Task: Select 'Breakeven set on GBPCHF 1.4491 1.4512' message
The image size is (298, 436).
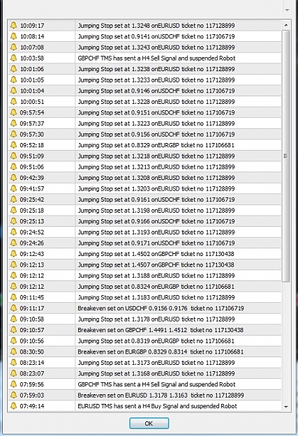Action: pyautogui.click(x=161, y=330)
